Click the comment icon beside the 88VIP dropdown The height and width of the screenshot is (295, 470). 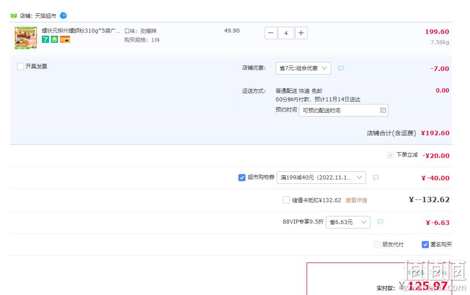pyautogui.click(x=380, y=221)
